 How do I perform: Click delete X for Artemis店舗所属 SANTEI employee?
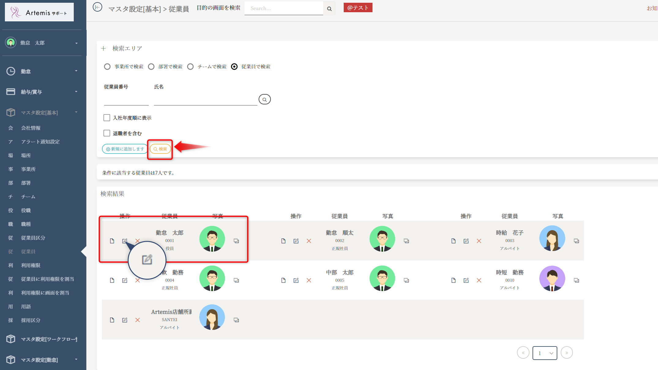(x=138, y=320)
